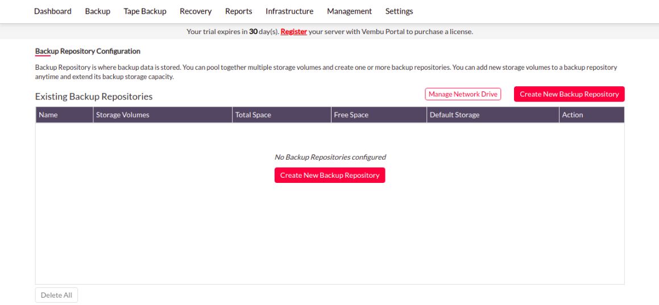The image size is (659, 305).
Task: Click the Total Space column header
Action: tap(281, 115)
